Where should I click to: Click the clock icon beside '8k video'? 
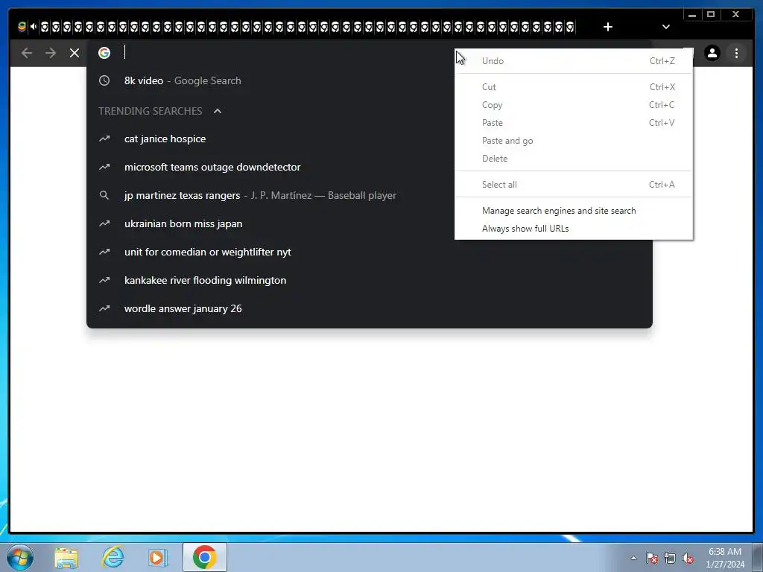pyautogui.click(x=104, y=80)
